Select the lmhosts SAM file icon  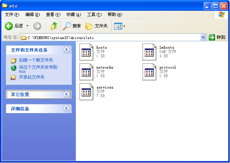(x=149, y=52)
